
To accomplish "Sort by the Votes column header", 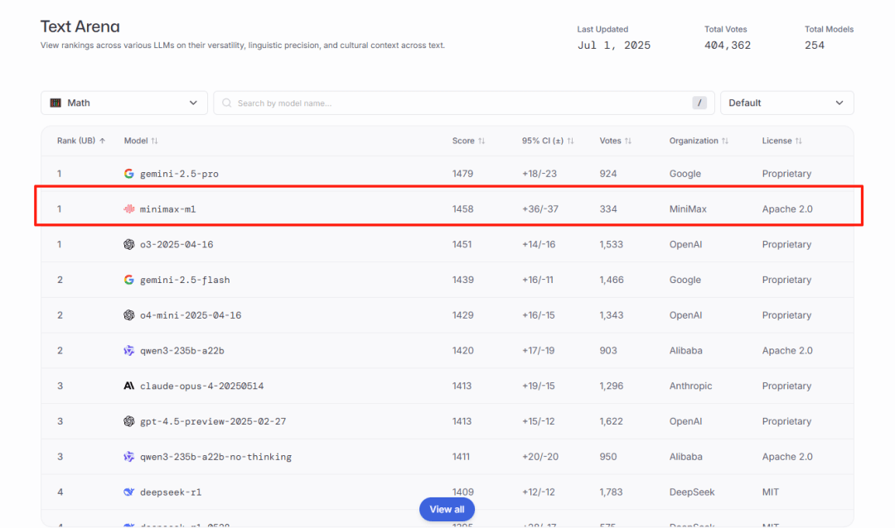I will click(x=615, y=141).
